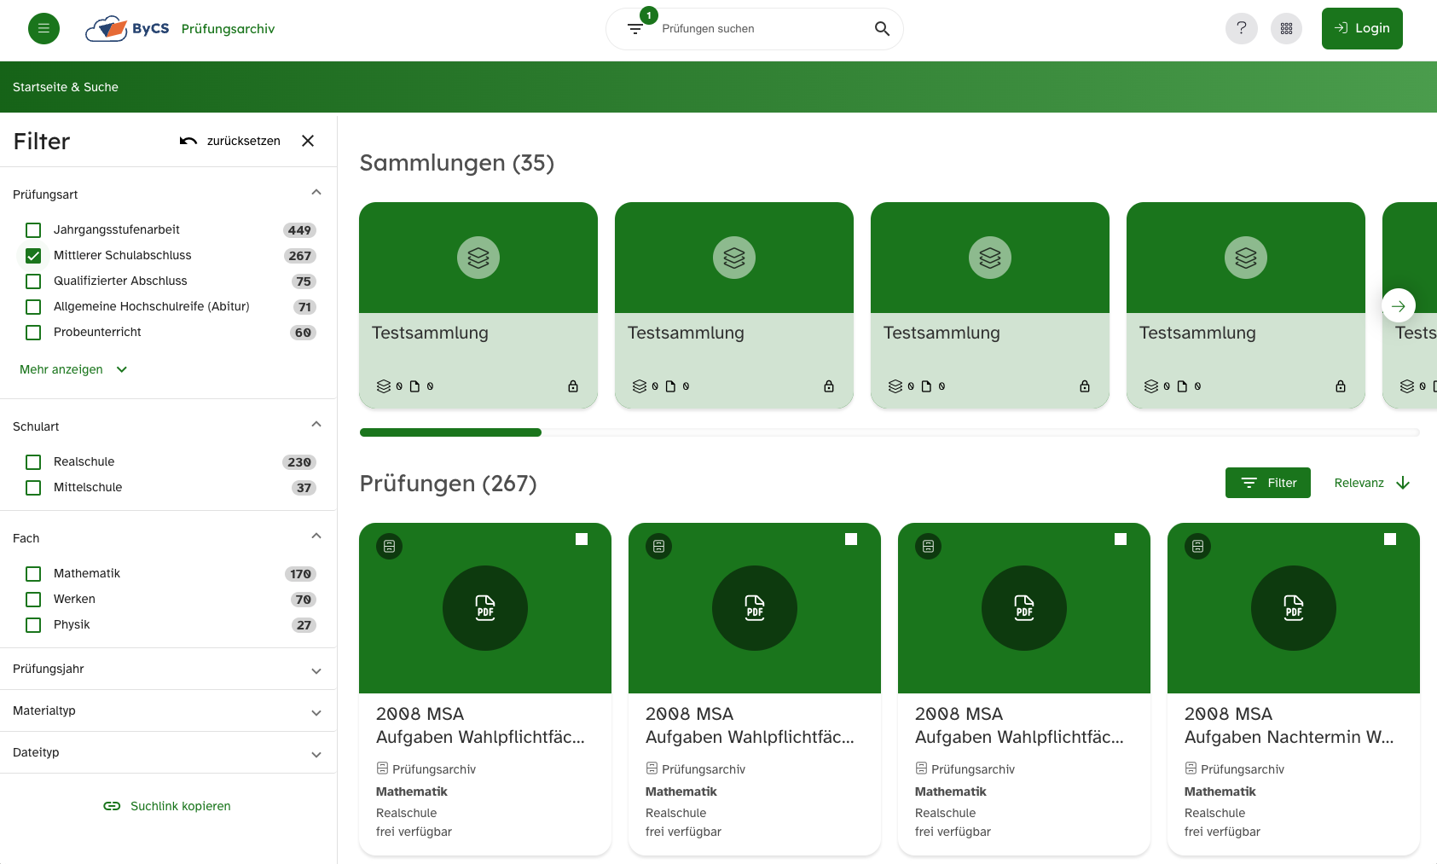Show more exam types via Mehr anzeigen
Screen dimensions: 1437x864
72,369
